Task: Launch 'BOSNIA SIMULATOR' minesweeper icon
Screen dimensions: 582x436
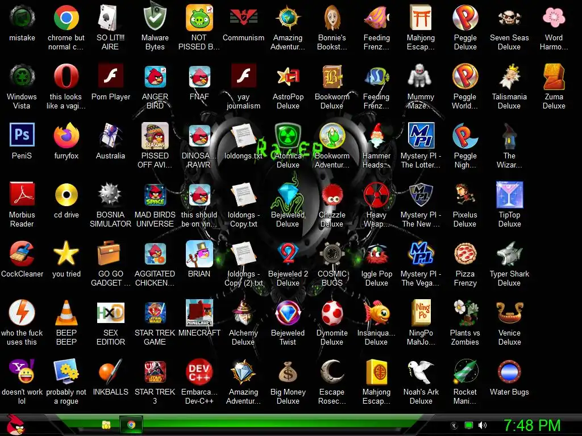Action: [x=110, y=194]
